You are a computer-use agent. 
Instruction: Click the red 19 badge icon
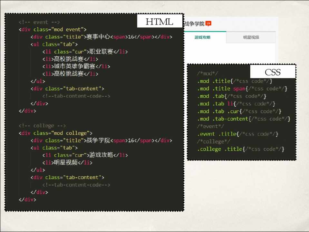[x=208, y=24]
